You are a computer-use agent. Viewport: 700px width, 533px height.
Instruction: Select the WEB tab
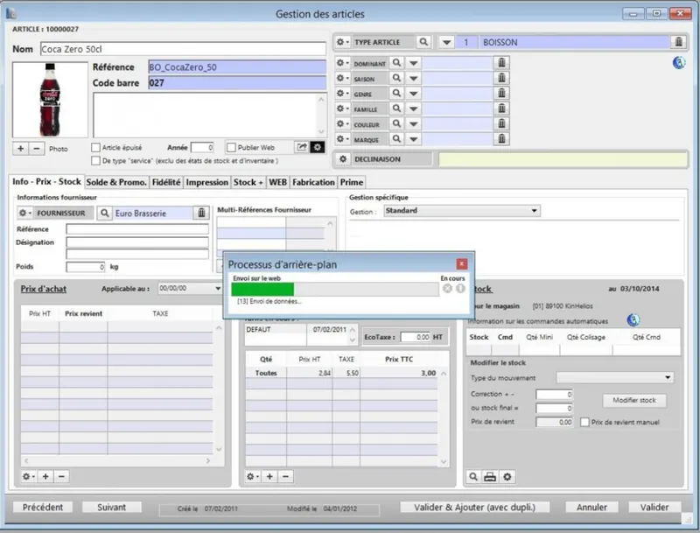coord(277,182)
